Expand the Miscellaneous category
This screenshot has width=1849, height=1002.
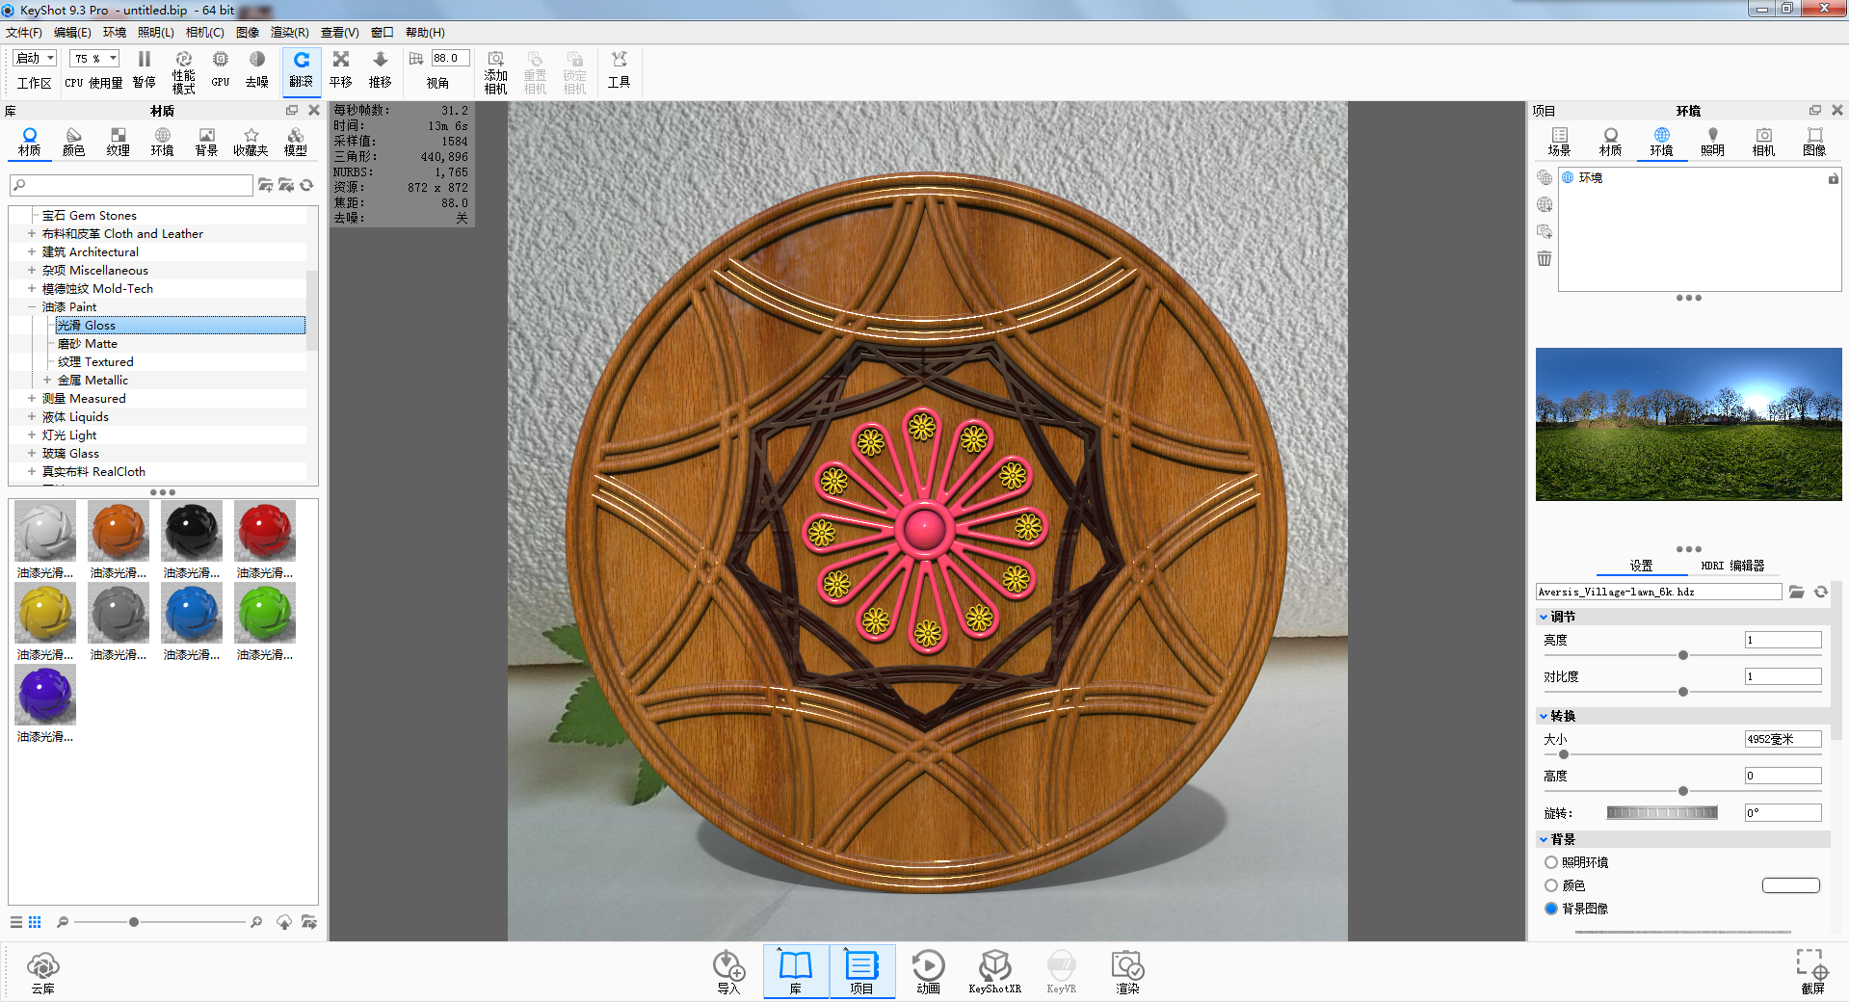[x=32, y=270]
